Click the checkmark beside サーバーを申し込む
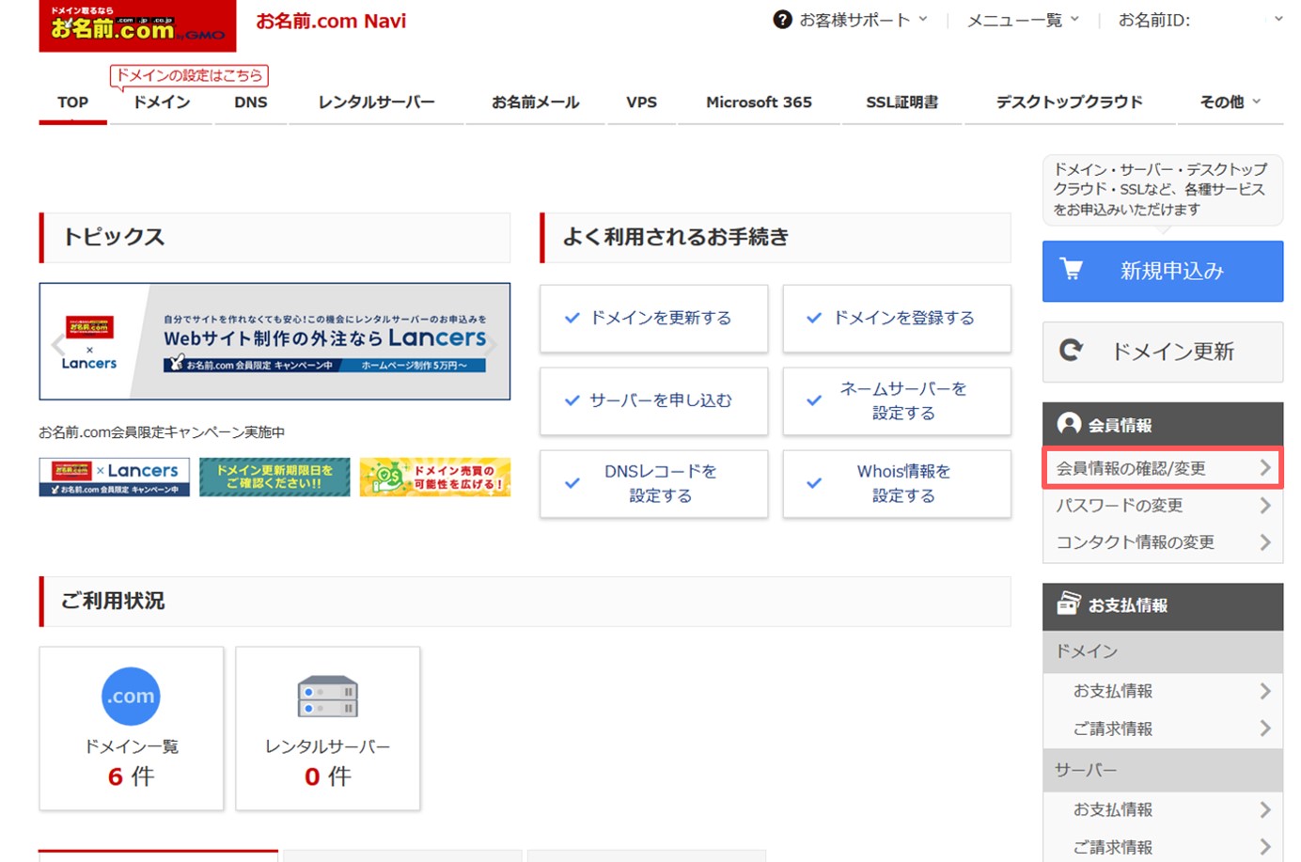1301x862 pixels. (572, 400)
